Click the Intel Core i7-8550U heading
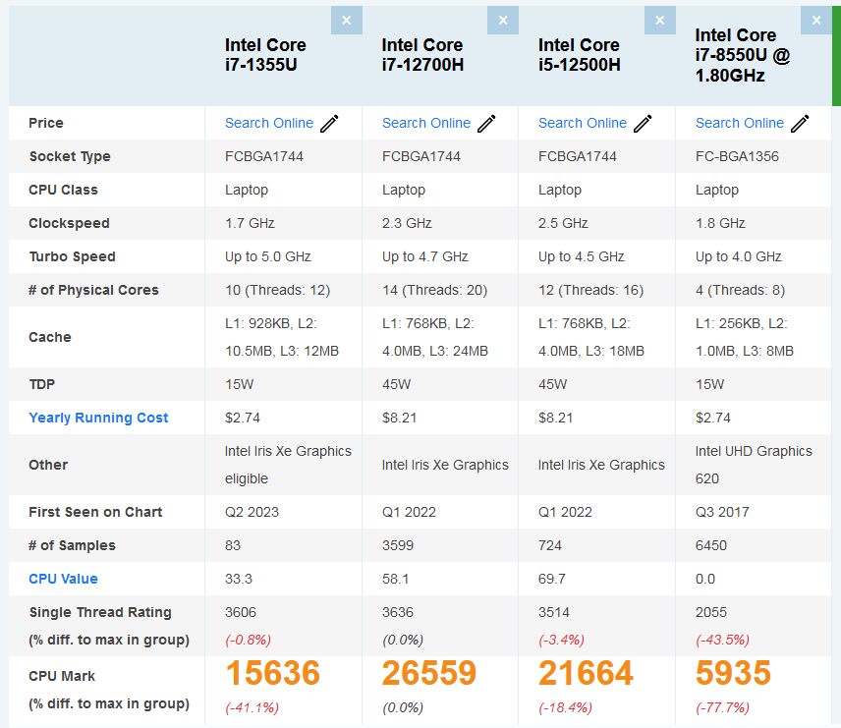 (743, 55)
